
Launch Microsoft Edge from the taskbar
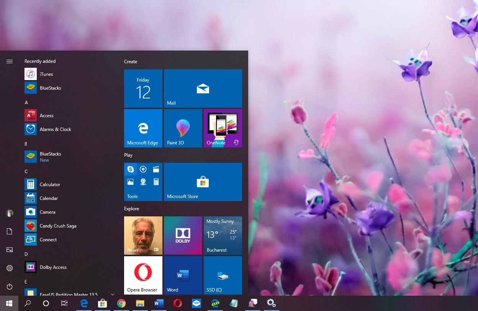84,303
